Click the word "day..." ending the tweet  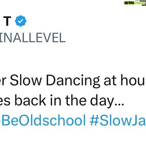click(107, 101)
